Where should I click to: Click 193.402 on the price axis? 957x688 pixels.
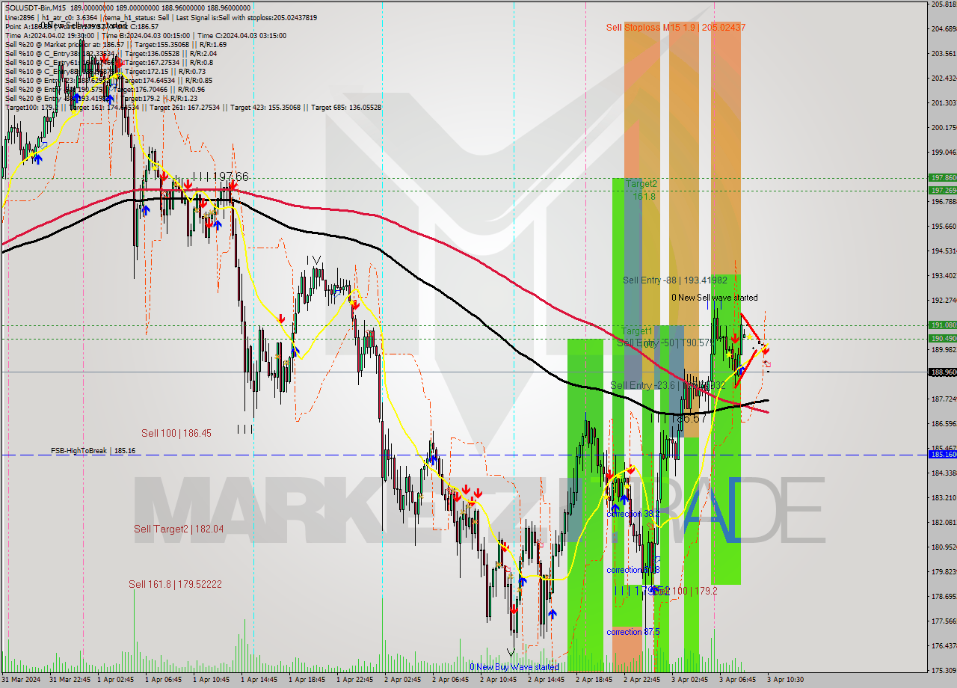[944, 275]
